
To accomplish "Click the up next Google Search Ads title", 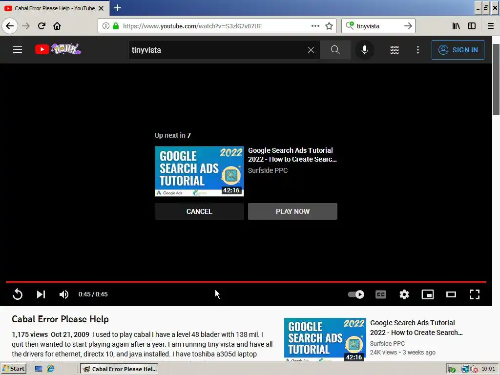I will (x=292, y=155).
